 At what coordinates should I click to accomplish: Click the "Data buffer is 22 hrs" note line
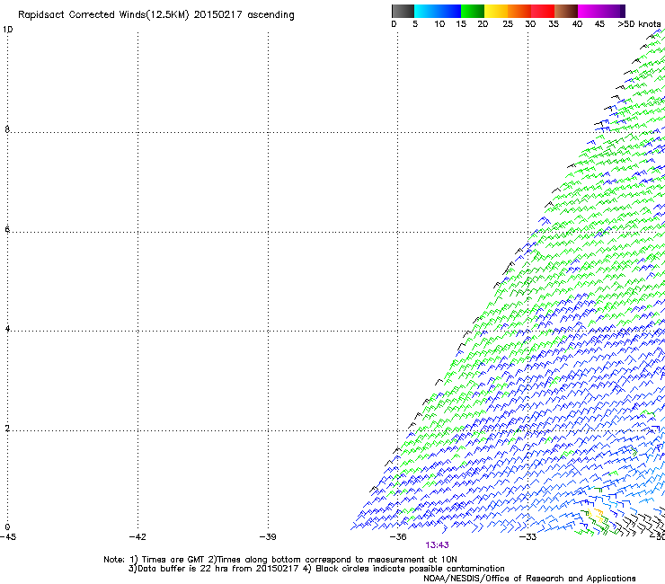click(316, 569)
